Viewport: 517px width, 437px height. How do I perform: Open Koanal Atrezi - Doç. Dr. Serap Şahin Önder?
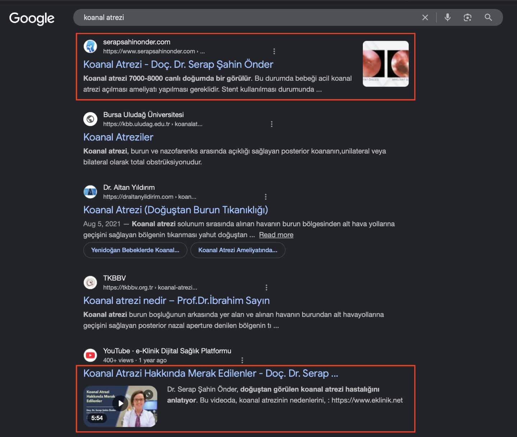pos(178,64)
